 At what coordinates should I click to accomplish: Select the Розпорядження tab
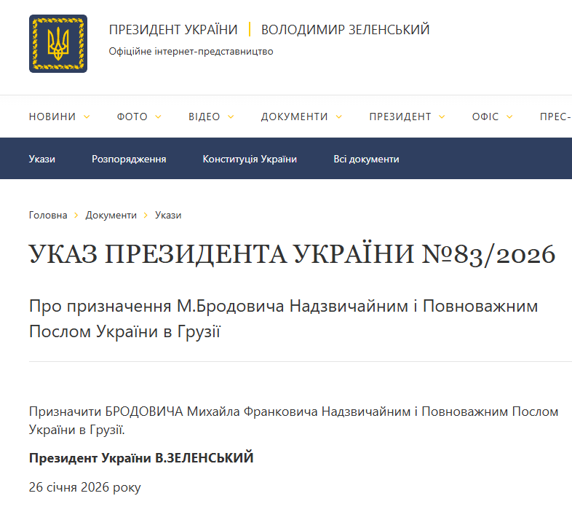click(x=129, y=159)
